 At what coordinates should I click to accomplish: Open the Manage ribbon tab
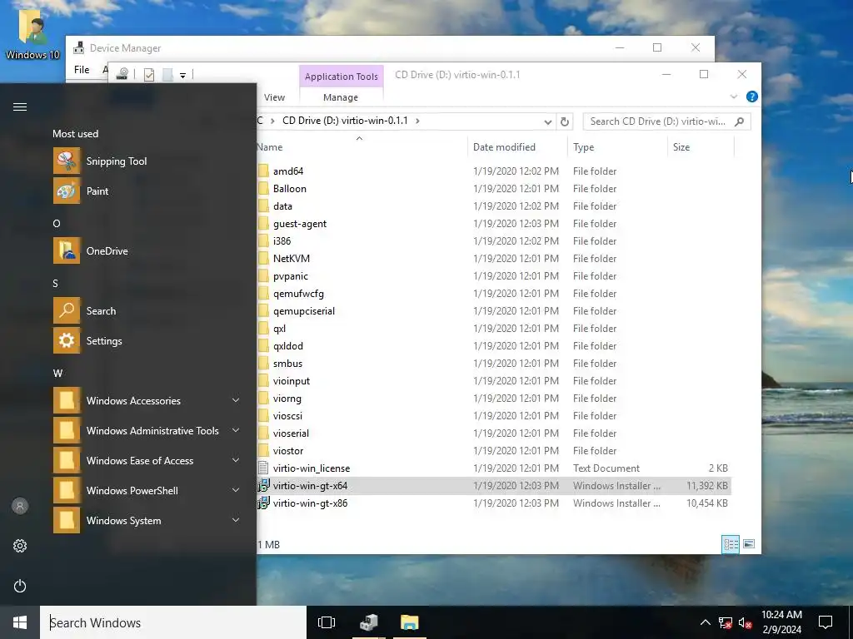(x=341, y=97)
